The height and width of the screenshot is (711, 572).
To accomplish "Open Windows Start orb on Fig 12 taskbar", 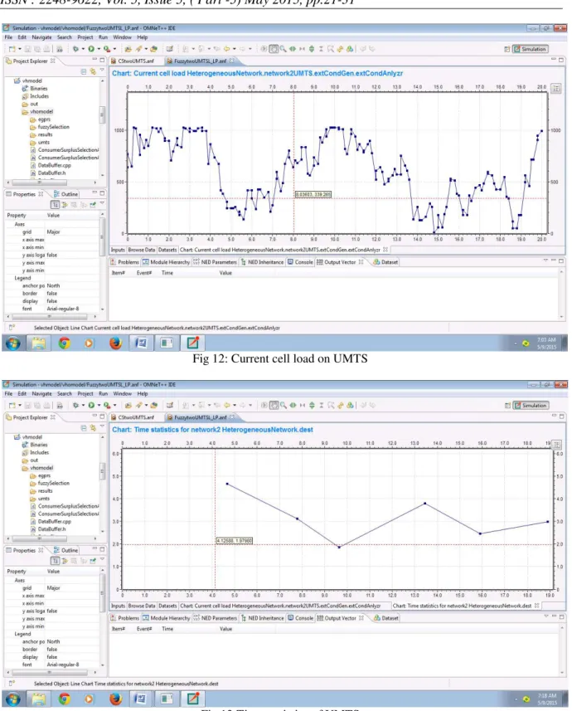I will (x=13, y=343).
